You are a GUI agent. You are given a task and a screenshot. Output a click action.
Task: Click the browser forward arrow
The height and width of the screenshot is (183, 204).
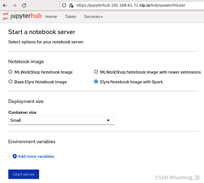tap(15, 6)
